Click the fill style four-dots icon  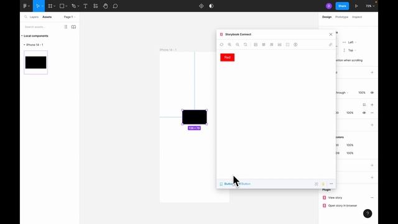[x=364, y=105]
